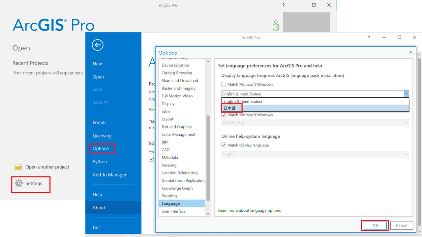Open Python in the sidebar
Screen dimensions: 422x237
tap(100, 162)
